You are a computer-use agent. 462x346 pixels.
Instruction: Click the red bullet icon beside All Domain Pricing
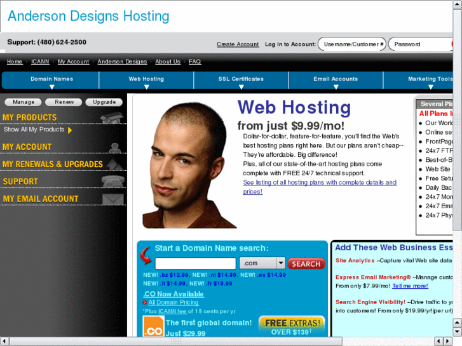(145, 302)
